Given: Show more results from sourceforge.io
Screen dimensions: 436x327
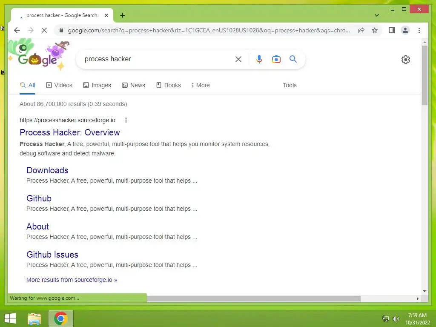Looking at the screenshot, I should (x=72, y=280).
